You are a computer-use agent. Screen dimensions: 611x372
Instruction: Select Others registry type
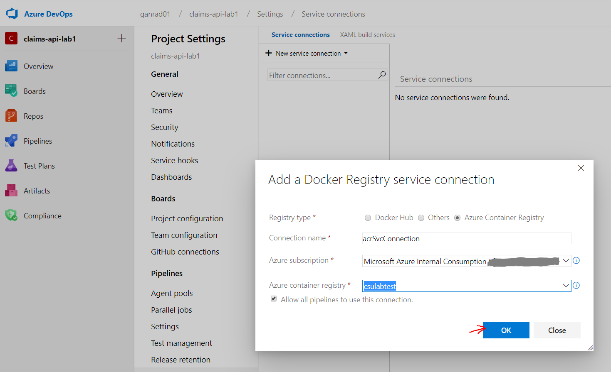pos(421,218)
